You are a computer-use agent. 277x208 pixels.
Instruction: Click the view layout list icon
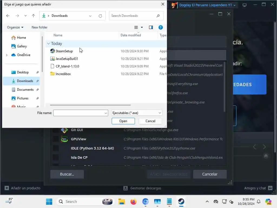point(136,27)
